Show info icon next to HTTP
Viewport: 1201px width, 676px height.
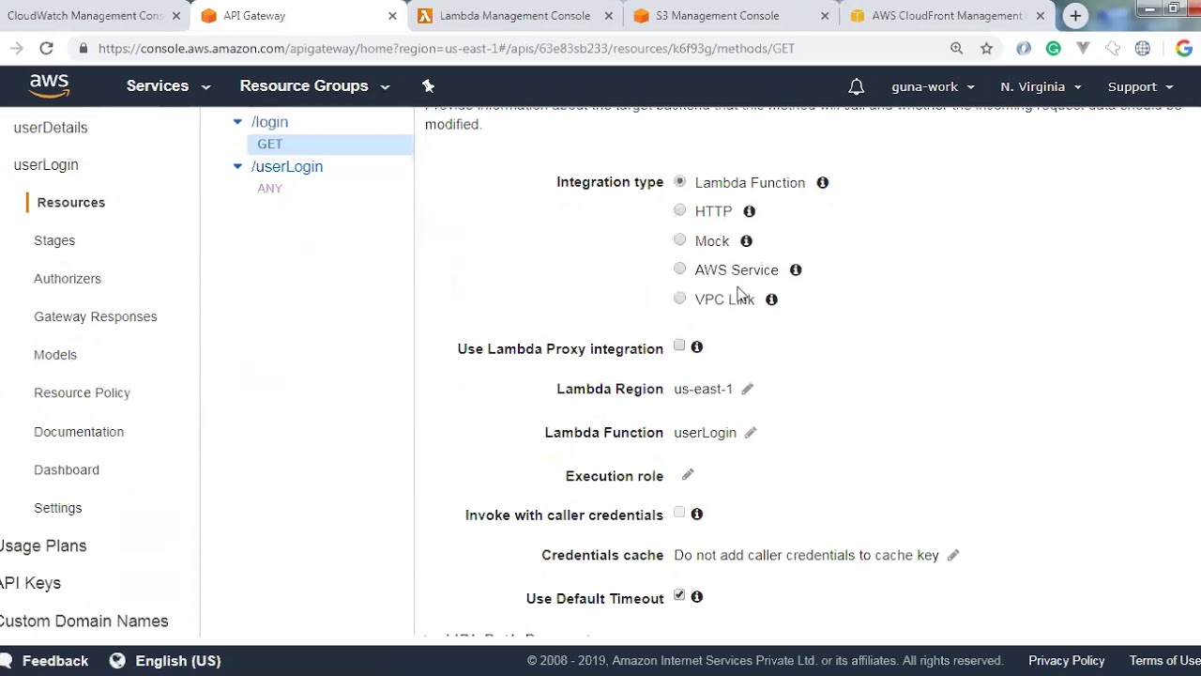(749, 211)
